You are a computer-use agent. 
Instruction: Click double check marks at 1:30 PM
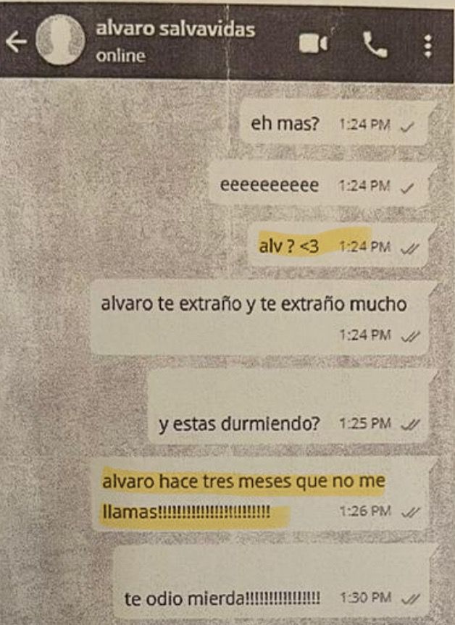[x=411, y=599]
